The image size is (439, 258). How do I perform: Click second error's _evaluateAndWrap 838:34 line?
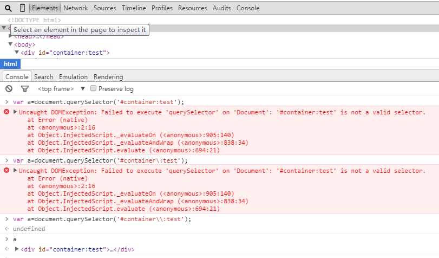coord(137,201)
